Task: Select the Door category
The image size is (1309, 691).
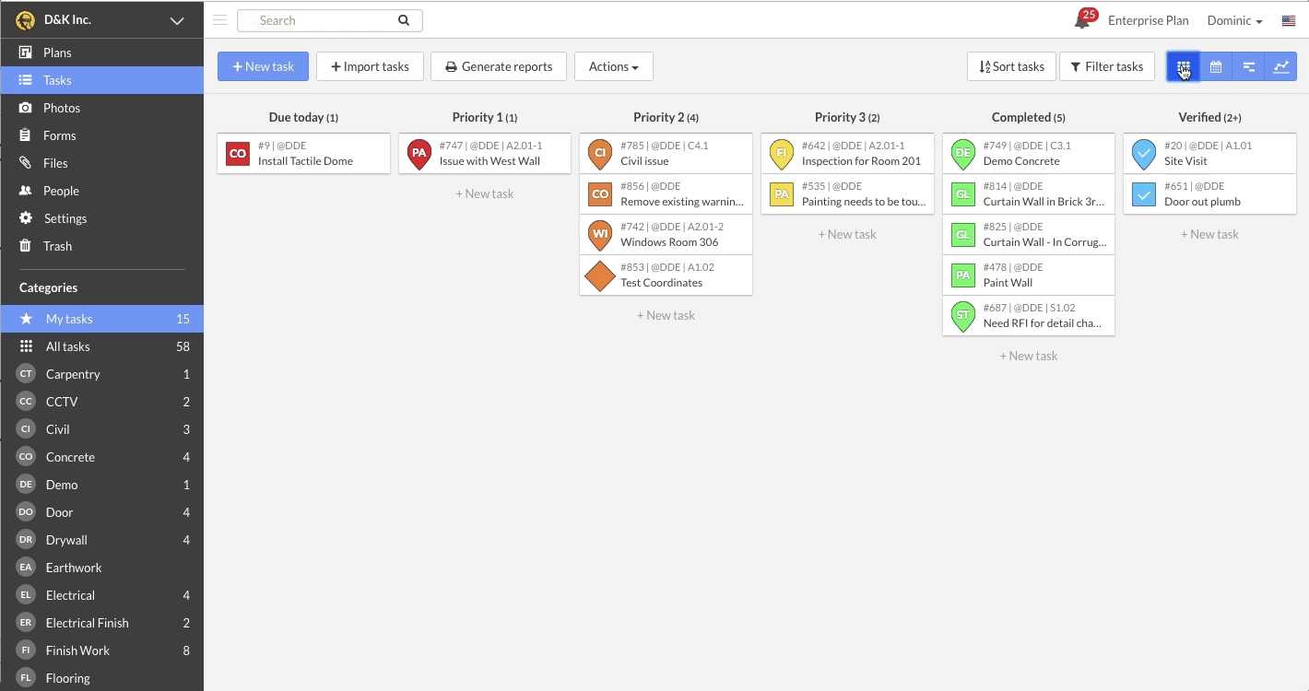Action: 101,512
